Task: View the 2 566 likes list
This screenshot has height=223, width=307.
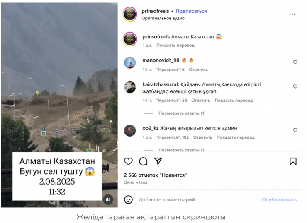Action: pyautogui.click(x=155, y=175)
